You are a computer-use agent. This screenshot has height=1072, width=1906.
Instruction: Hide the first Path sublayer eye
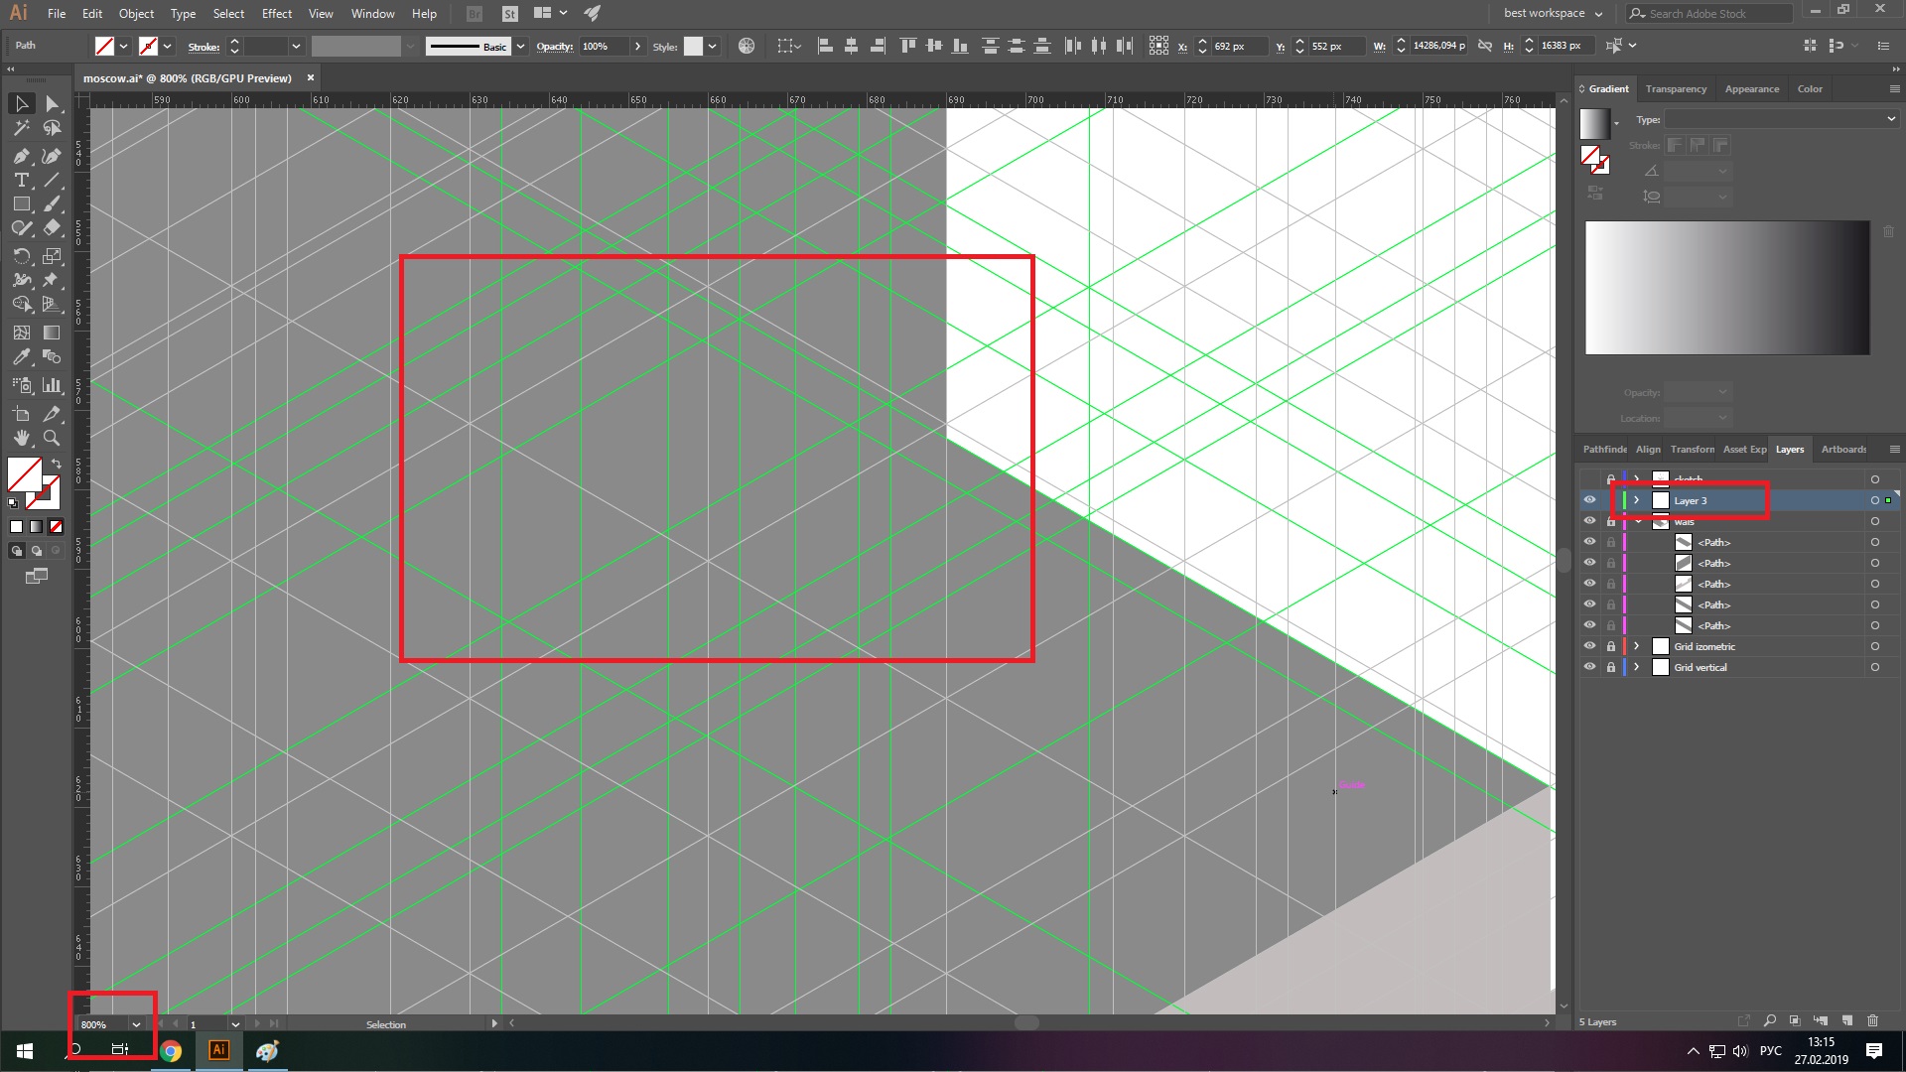1589,542
